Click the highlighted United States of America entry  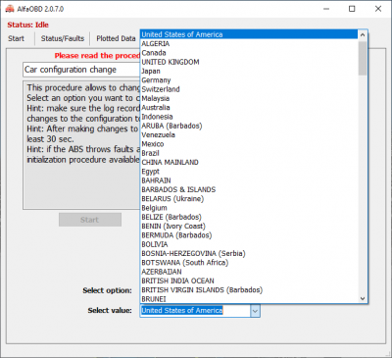tap(249, 34)
